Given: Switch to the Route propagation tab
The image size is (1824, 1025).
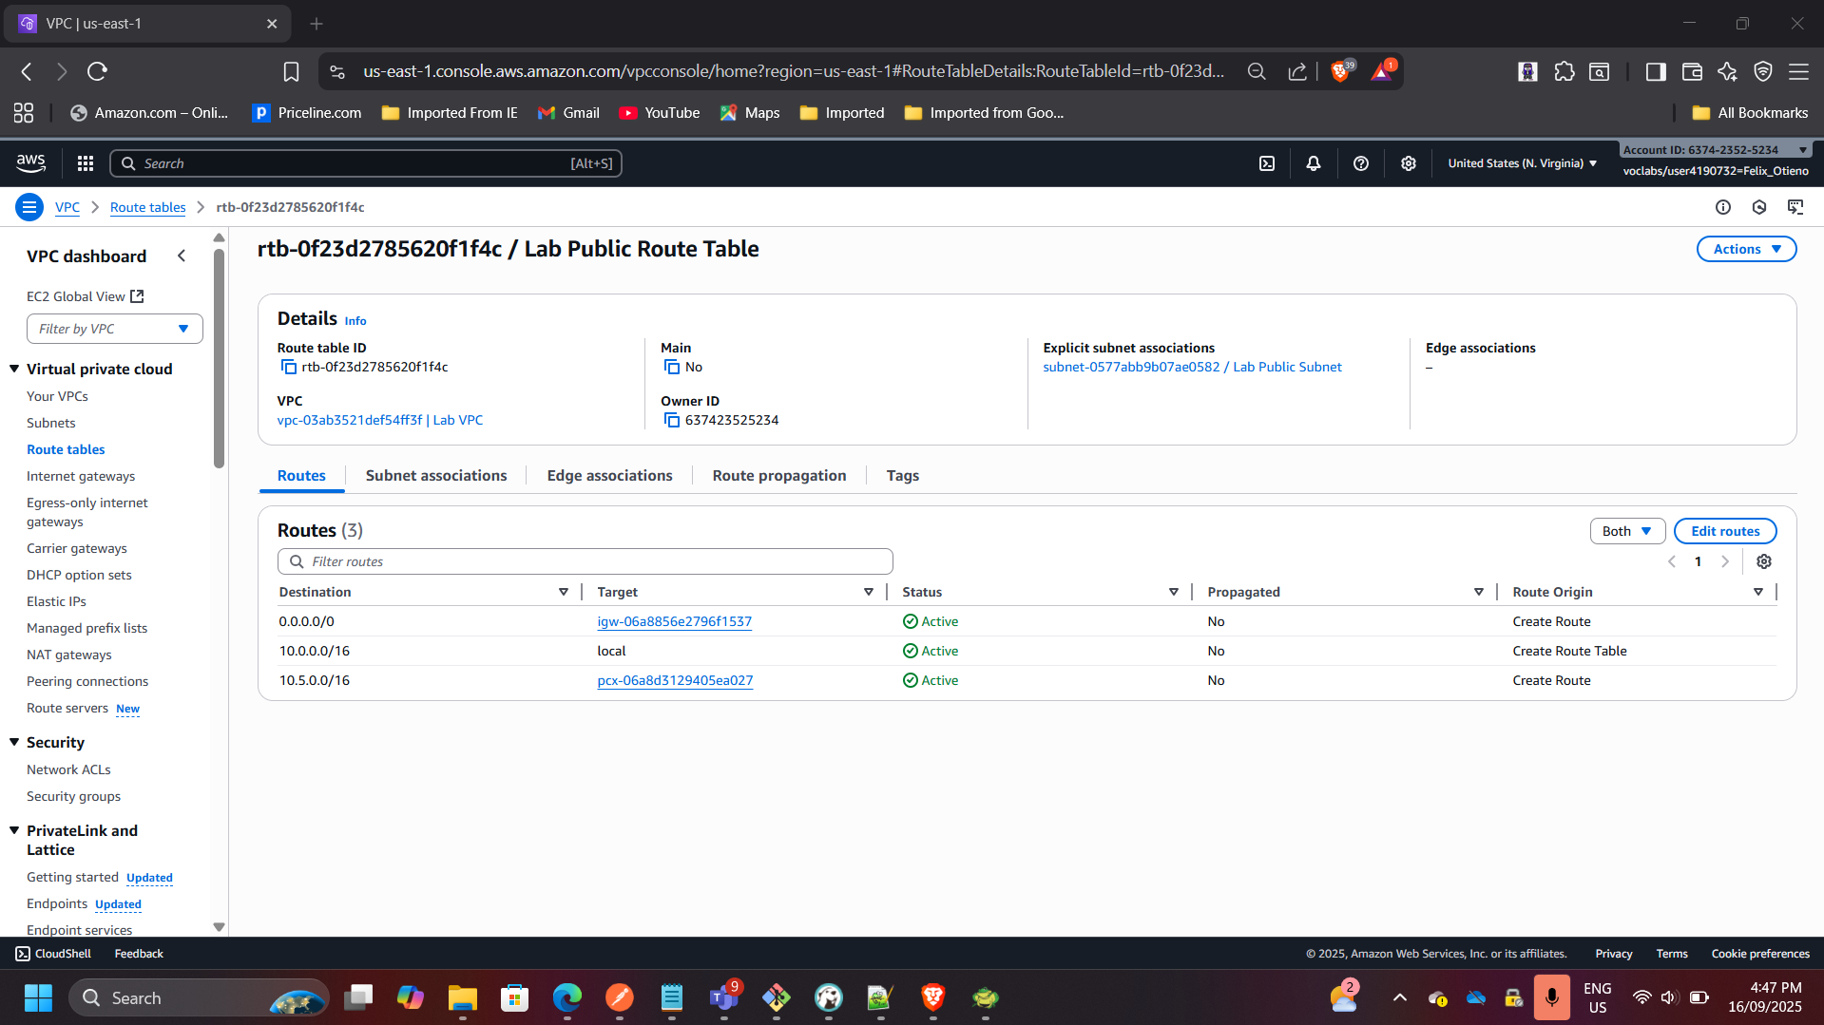Looking at the screenshot, I should click(x=778, y=475).
